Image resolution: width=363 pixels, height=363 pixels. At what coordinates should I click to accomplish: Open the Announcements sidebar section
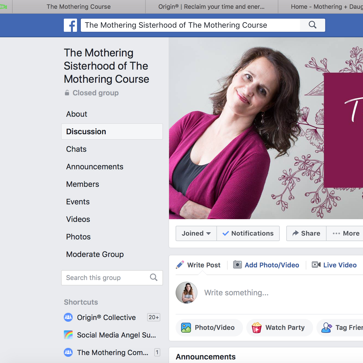[x=95, y=167]
